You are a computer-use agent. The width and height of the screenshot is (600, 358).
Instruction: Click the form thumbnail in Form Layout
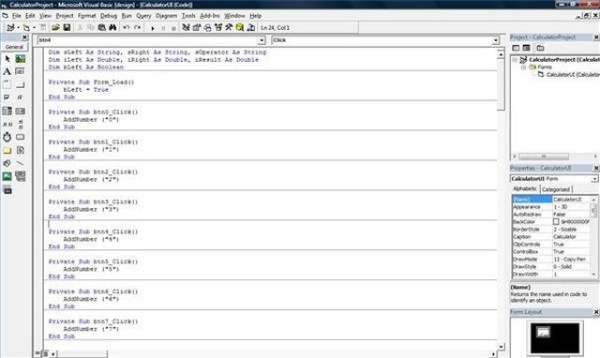(x=544, y=332)
